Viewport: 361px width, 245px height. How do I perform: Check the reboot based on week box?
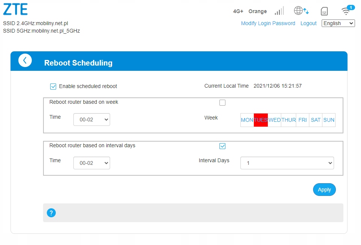pos(222,103)
